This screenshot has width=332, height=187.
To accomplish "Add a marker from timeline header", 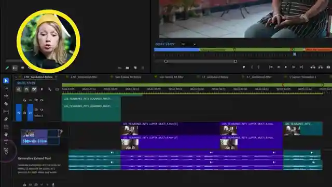I will (x=41, y=89).
